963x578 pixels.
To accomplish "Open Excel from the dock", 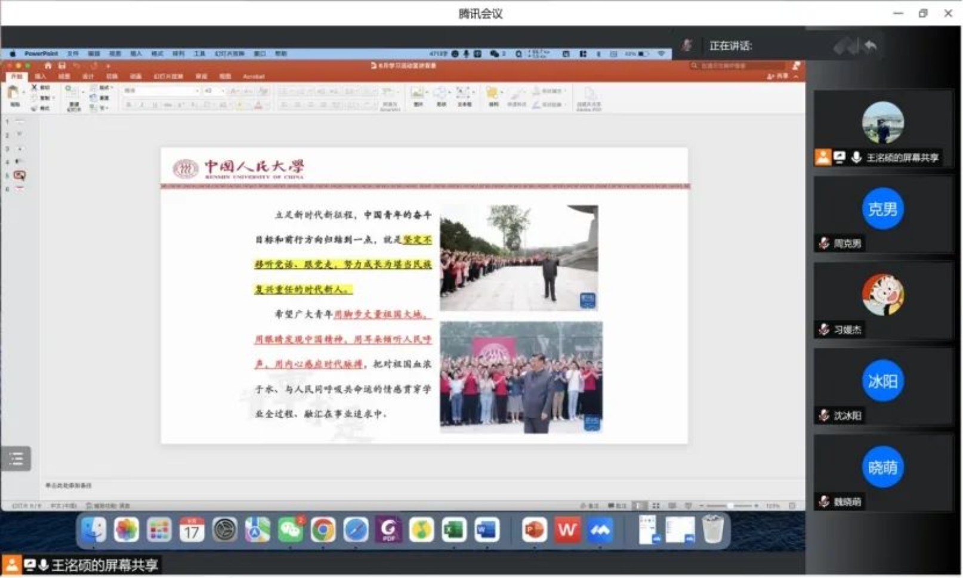I will tap(453, 530).
